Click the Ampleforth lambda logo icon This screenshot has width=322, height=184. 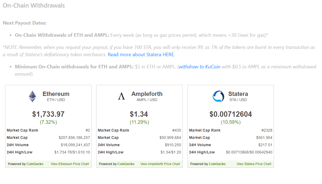click(x=121, y=96)
